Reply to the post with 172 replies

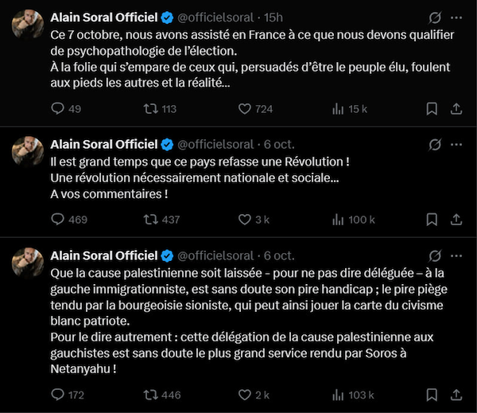[57, 394]
